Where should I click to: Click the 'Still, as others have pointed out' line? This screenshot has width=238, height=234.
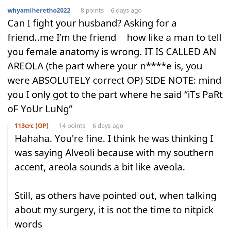[86, 196]
